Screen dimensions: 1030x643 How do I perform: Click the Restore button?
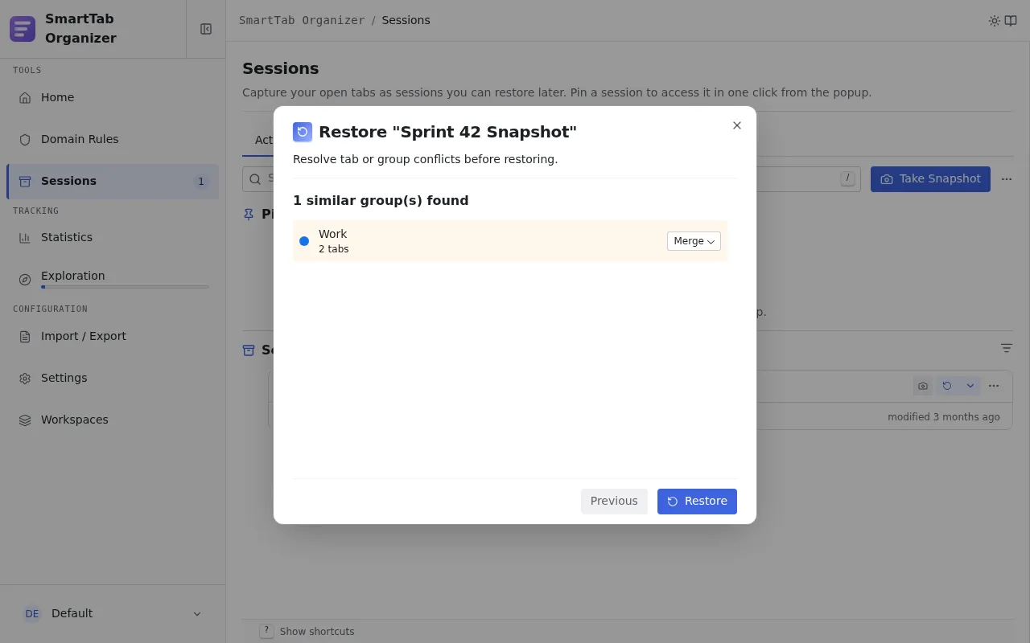click(x=697, y=501)
